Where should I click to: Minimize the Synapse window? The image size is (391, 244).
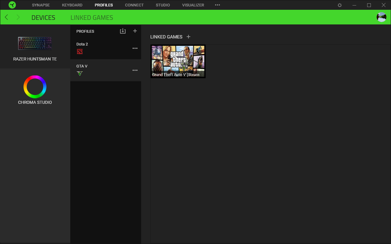click(354, 5)
